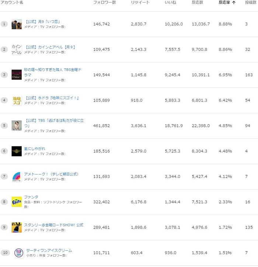Click the 砂の塔 dark account thumbnail

click(x=17, y=74)
